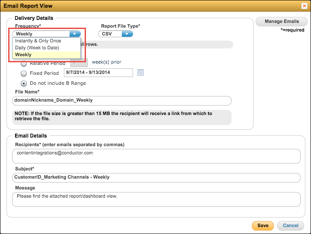
Task: Close the Email Report View dialog
Action: 304,6
